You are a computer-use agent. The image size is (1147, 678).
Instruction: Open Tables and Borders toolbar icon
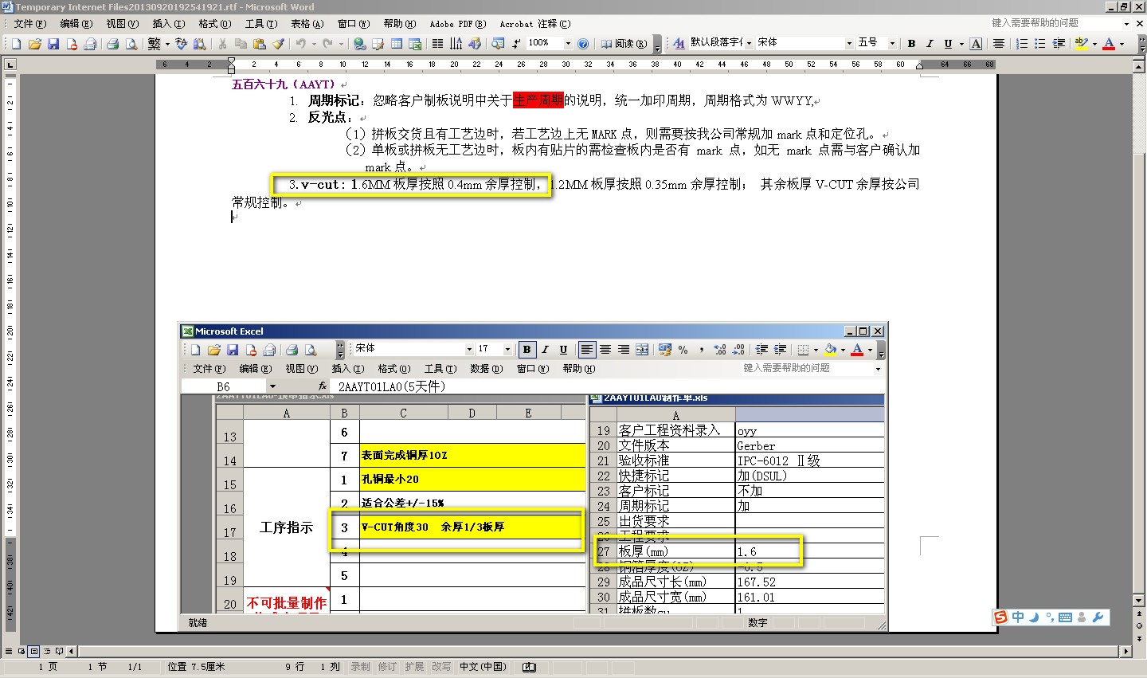[378, 44]
